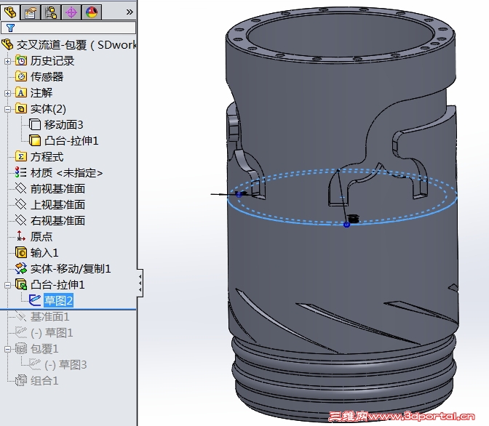Image resolution: width=489 pixels, height=426 pixels.
Task: Click the 前视基准面 plane icon
Action: click(x=21, y=188)
